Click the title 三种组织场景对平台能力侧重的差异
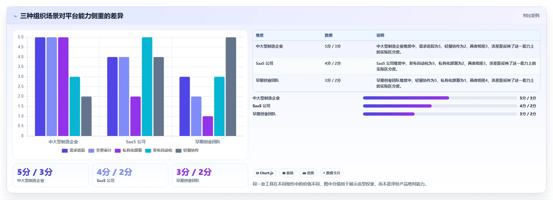 72,16
